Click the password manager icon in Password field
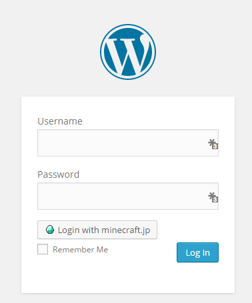The width and height of the screenshot is (252, 303). pyautogui.click(x=213, y=197)
